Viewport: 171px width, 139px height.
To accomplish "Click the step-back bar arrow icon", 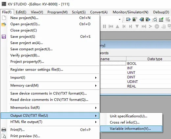I will [124, 27].
